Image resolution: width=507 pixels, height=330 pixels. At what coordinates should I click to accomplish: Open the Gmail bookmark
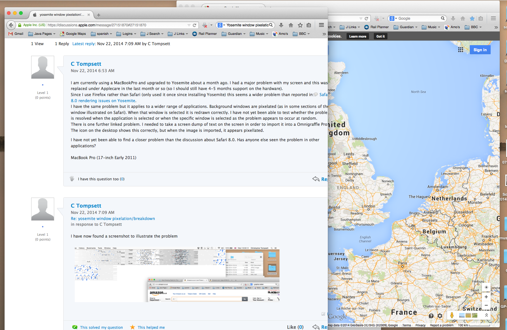pyautogui.click(x=16, y=34)
